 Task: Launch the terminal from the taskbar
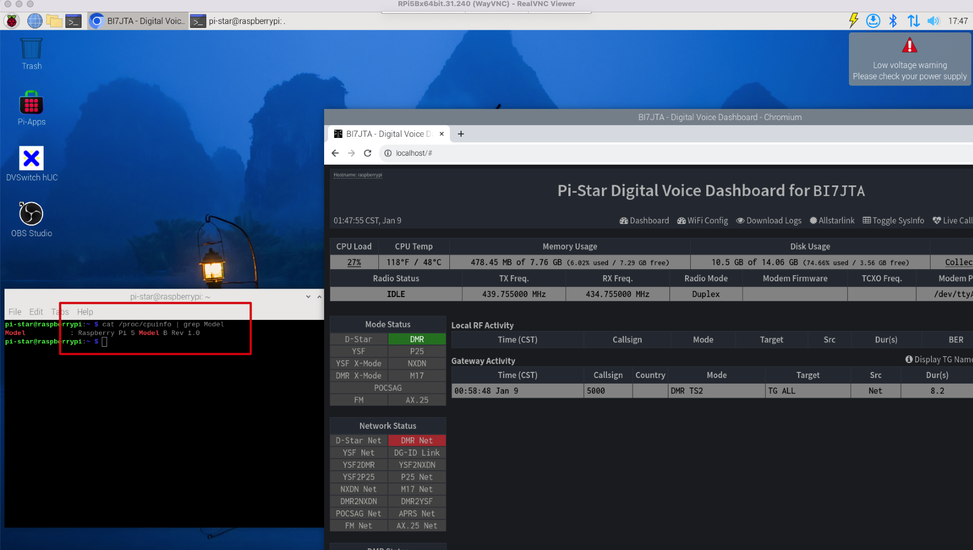click(x=73, y=21)
